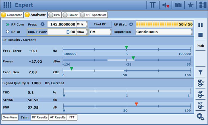Open the filter funnel icon
Image resolution: width=208 pixels, height=125 pixels.
point(200,72)
